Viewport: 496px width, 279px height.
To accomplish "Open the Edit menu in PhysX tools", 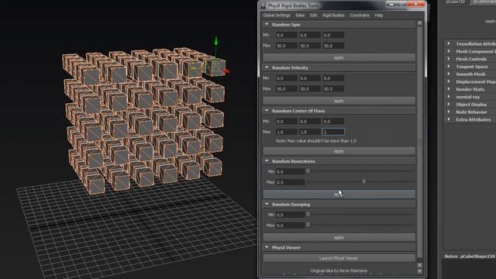I will (313, 15).
